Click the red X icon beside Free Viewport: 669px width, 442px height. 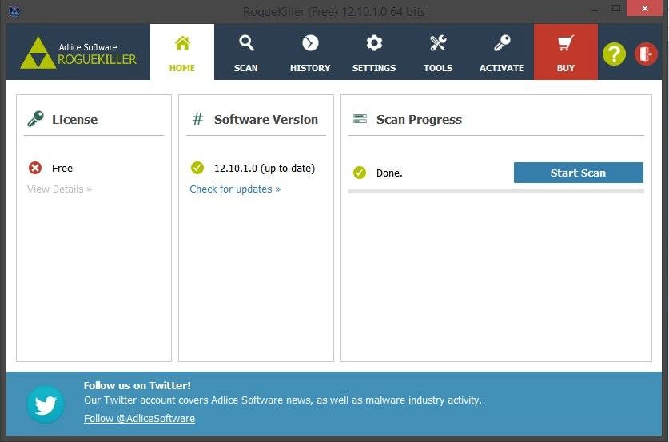[35, 168]
